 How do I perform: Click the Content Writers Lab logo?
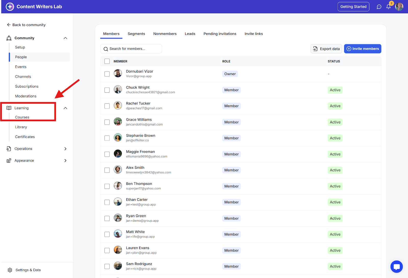pyautogui.click(x=10, y=7)
